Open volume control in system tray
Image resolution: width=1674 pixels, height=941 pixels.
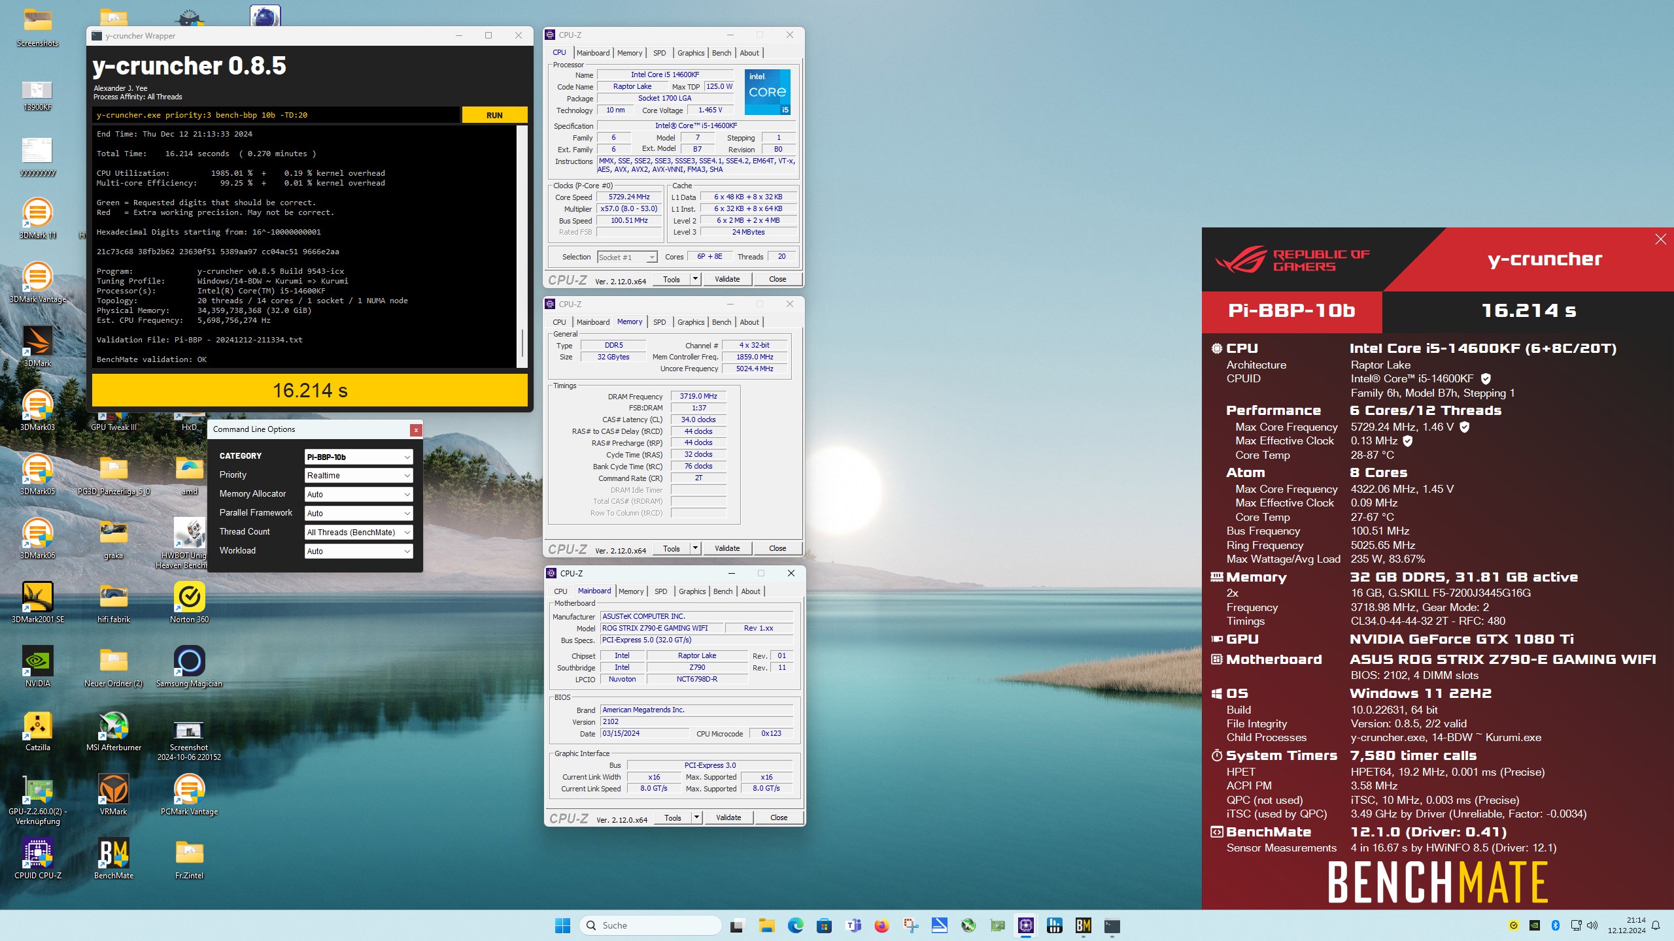pos(1592,925)
